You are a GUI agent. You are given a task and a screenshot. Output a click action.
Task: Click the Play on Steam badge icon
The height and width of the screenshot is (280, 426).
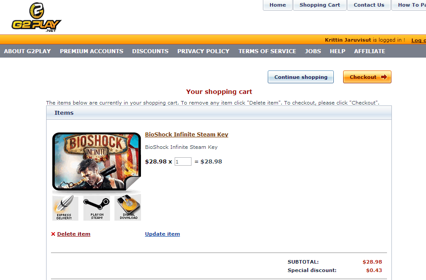(97, 208)
